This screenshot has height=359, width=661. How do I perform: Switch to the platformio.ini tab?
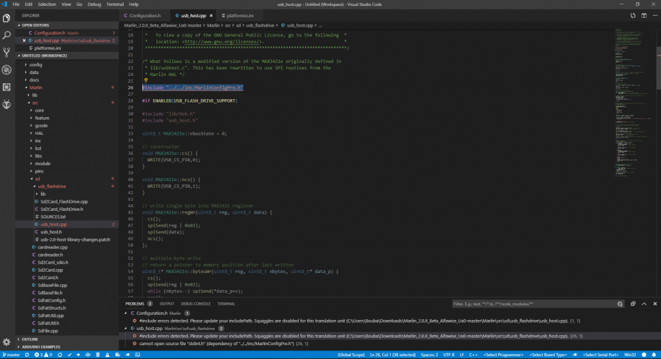coord(240,16)
